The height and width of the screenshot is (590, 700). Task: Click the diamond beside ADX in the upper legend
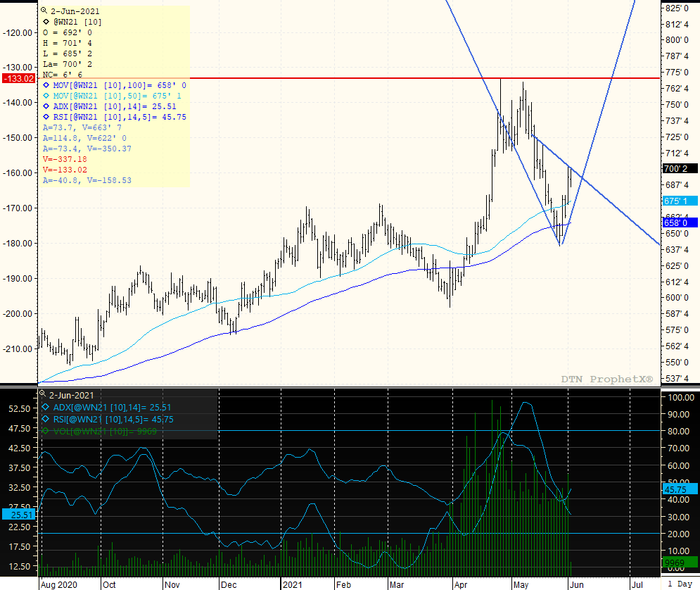pos(46,106)
